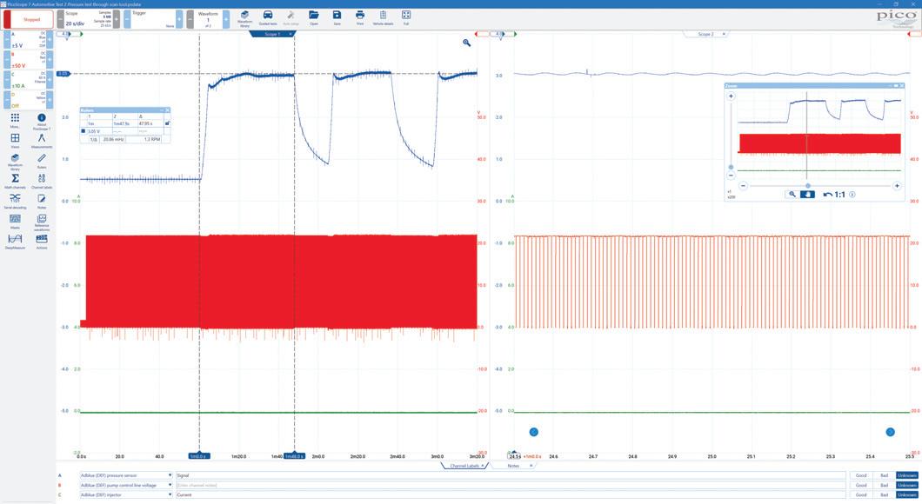Viewport: 922px width, 504px height.
Task: Increase timebase with Scope plus button
Action: click(117, 19)
